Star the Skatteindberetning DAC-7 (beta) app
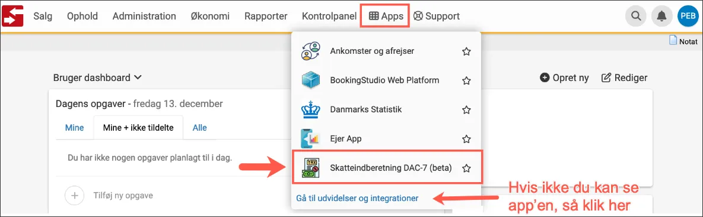The height and width of the screenshot is (217, 703). tap(466, 169)
